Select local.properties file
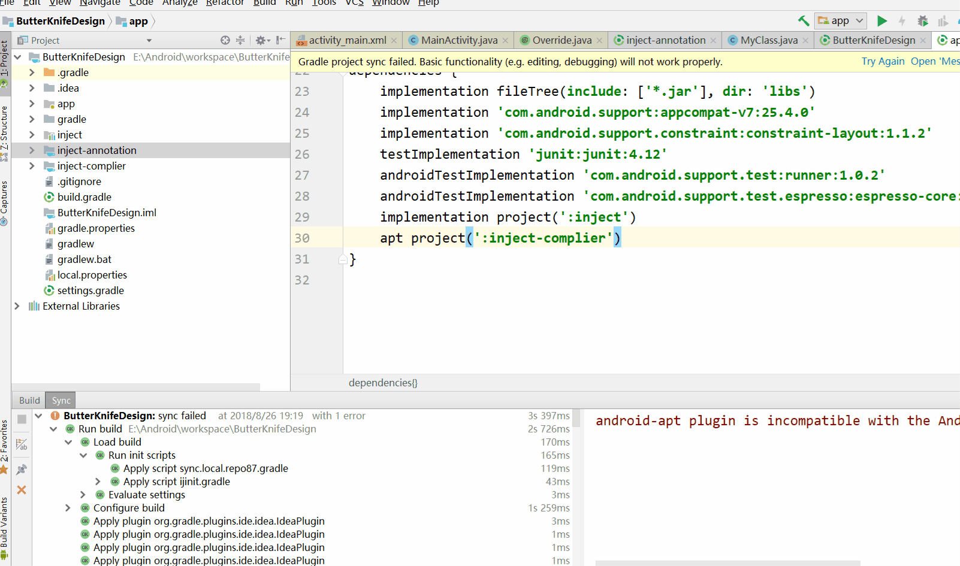Viewport: 960px width, 566px height. point(92,275)
